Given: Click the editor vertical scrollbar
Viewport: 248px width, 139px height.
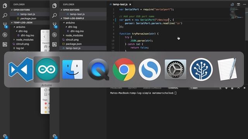Looking at the screenshot, I should [x=246, y=24].
